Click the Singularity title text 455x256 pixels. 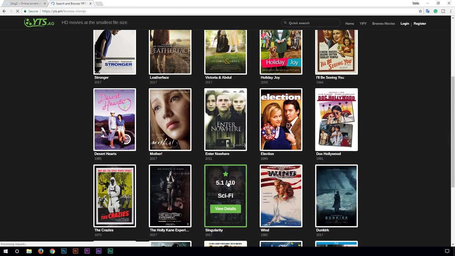tap(214, 230)
